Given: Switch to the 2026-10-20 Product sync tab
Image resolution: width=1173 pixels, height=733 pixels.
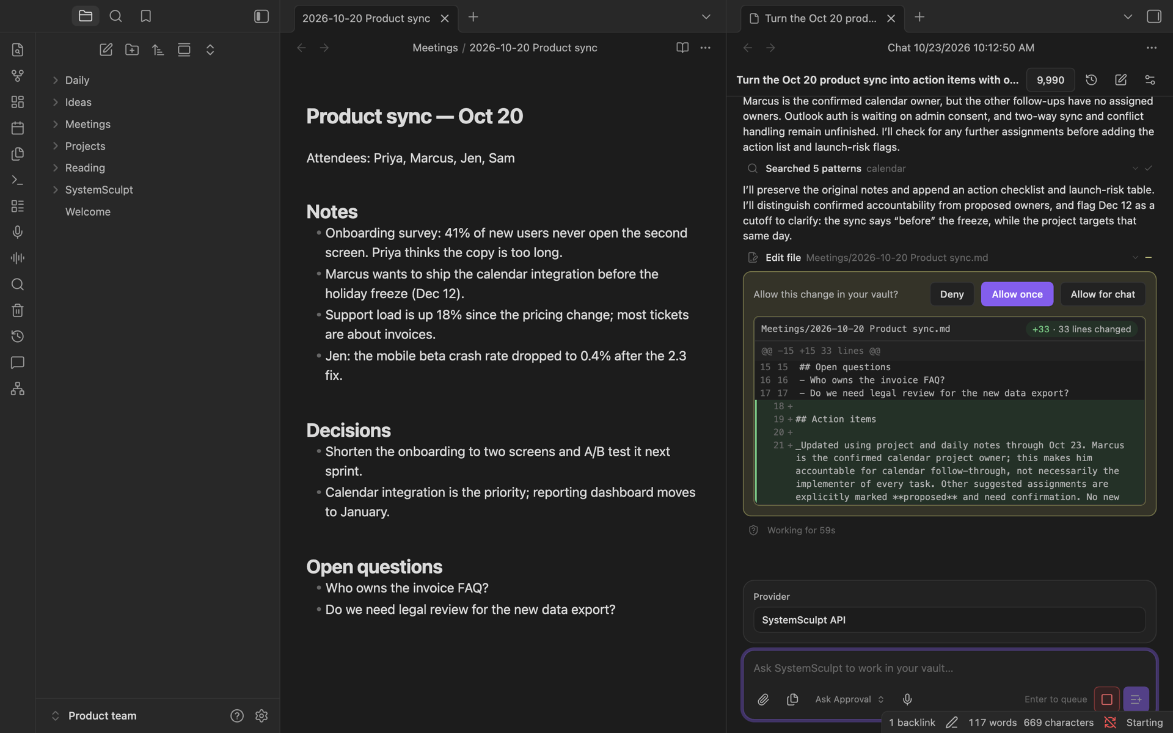Looking at the screenshot, I should (367, 18).
